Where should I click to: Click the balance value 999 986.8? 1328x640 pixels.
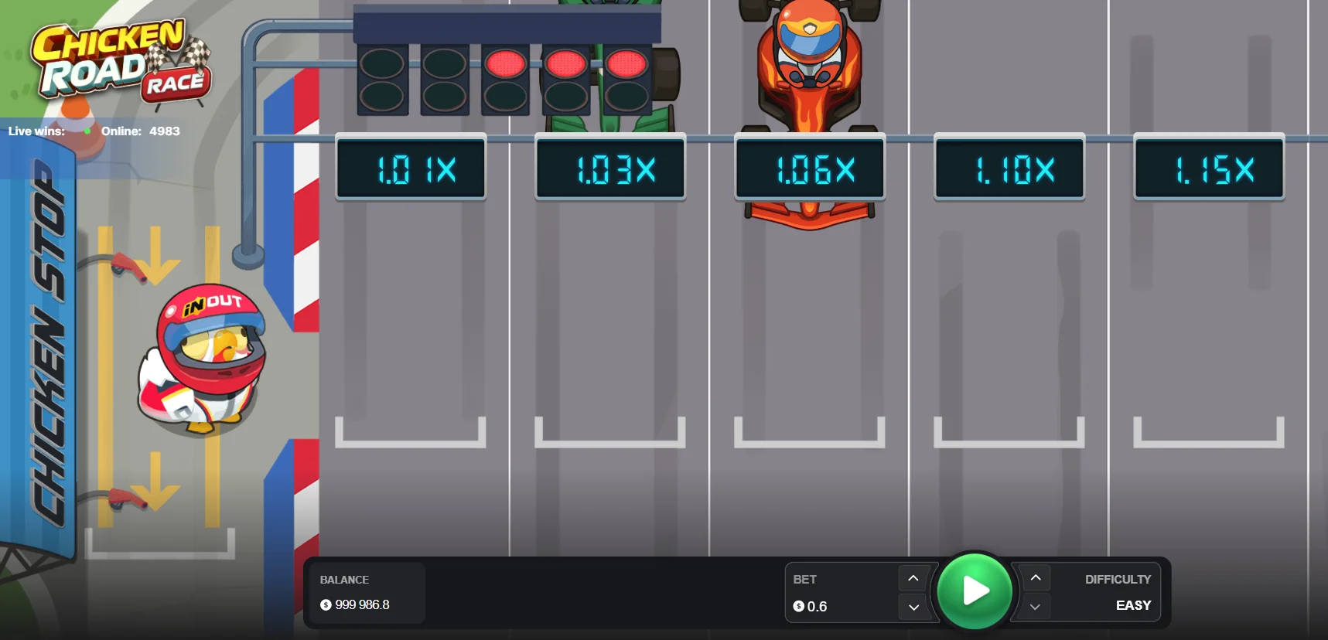(362, 604)
